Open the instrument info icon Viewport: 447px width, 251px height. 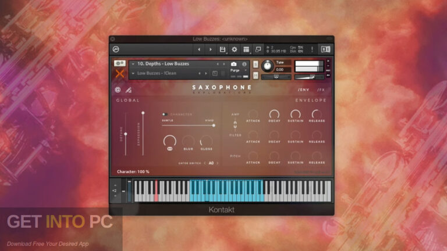(244, 64)
